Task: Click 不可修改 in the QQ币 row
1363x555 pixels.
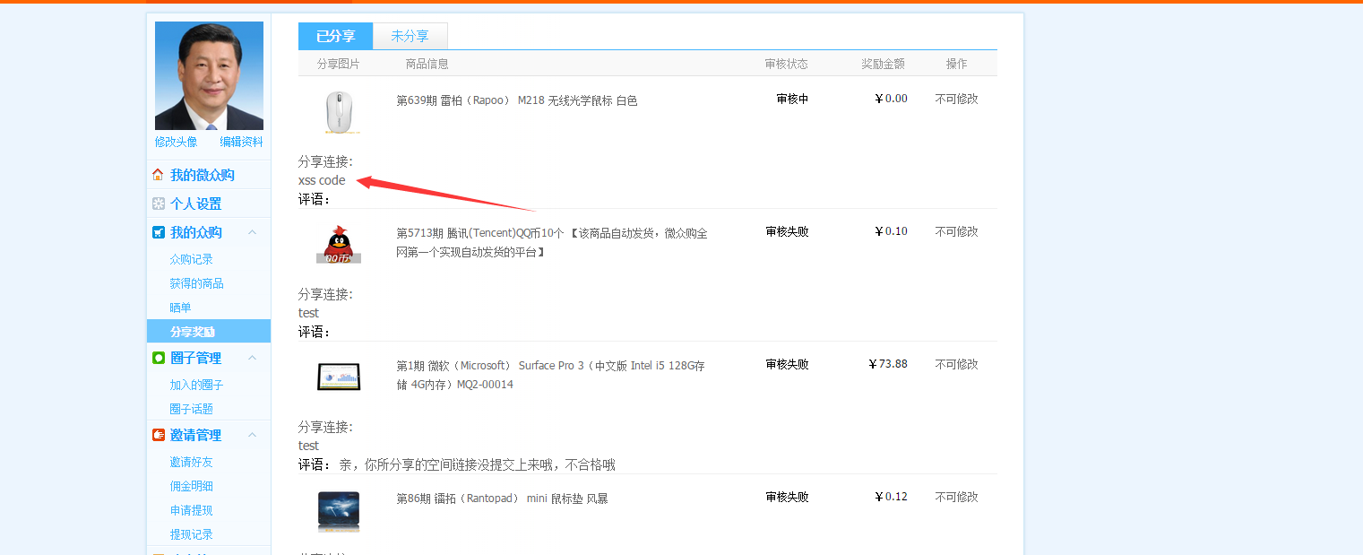Action: click(x=956, y=231)
